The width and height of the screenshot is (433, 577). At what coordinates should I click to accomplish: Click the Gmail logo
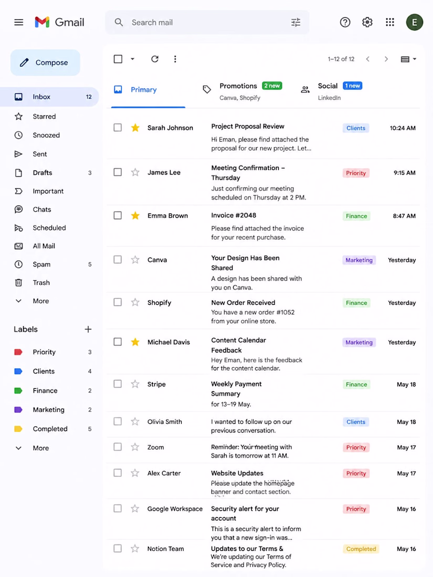[x=59, y=22]
